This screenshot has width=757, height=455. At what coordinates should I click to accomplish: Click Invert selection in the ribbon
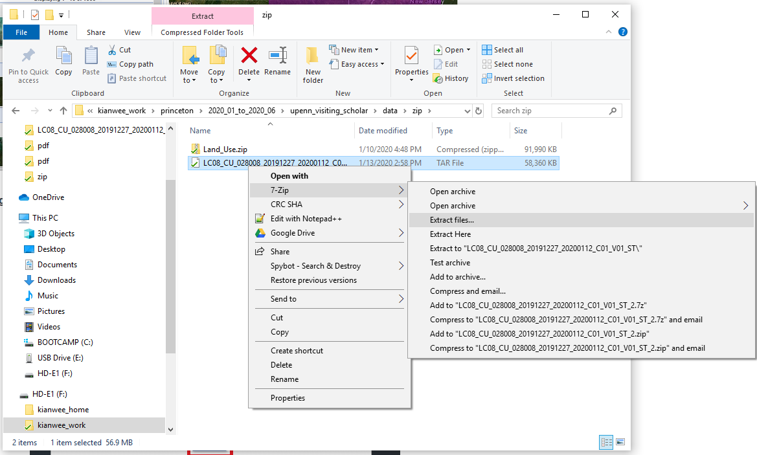[x=513, y=78]
